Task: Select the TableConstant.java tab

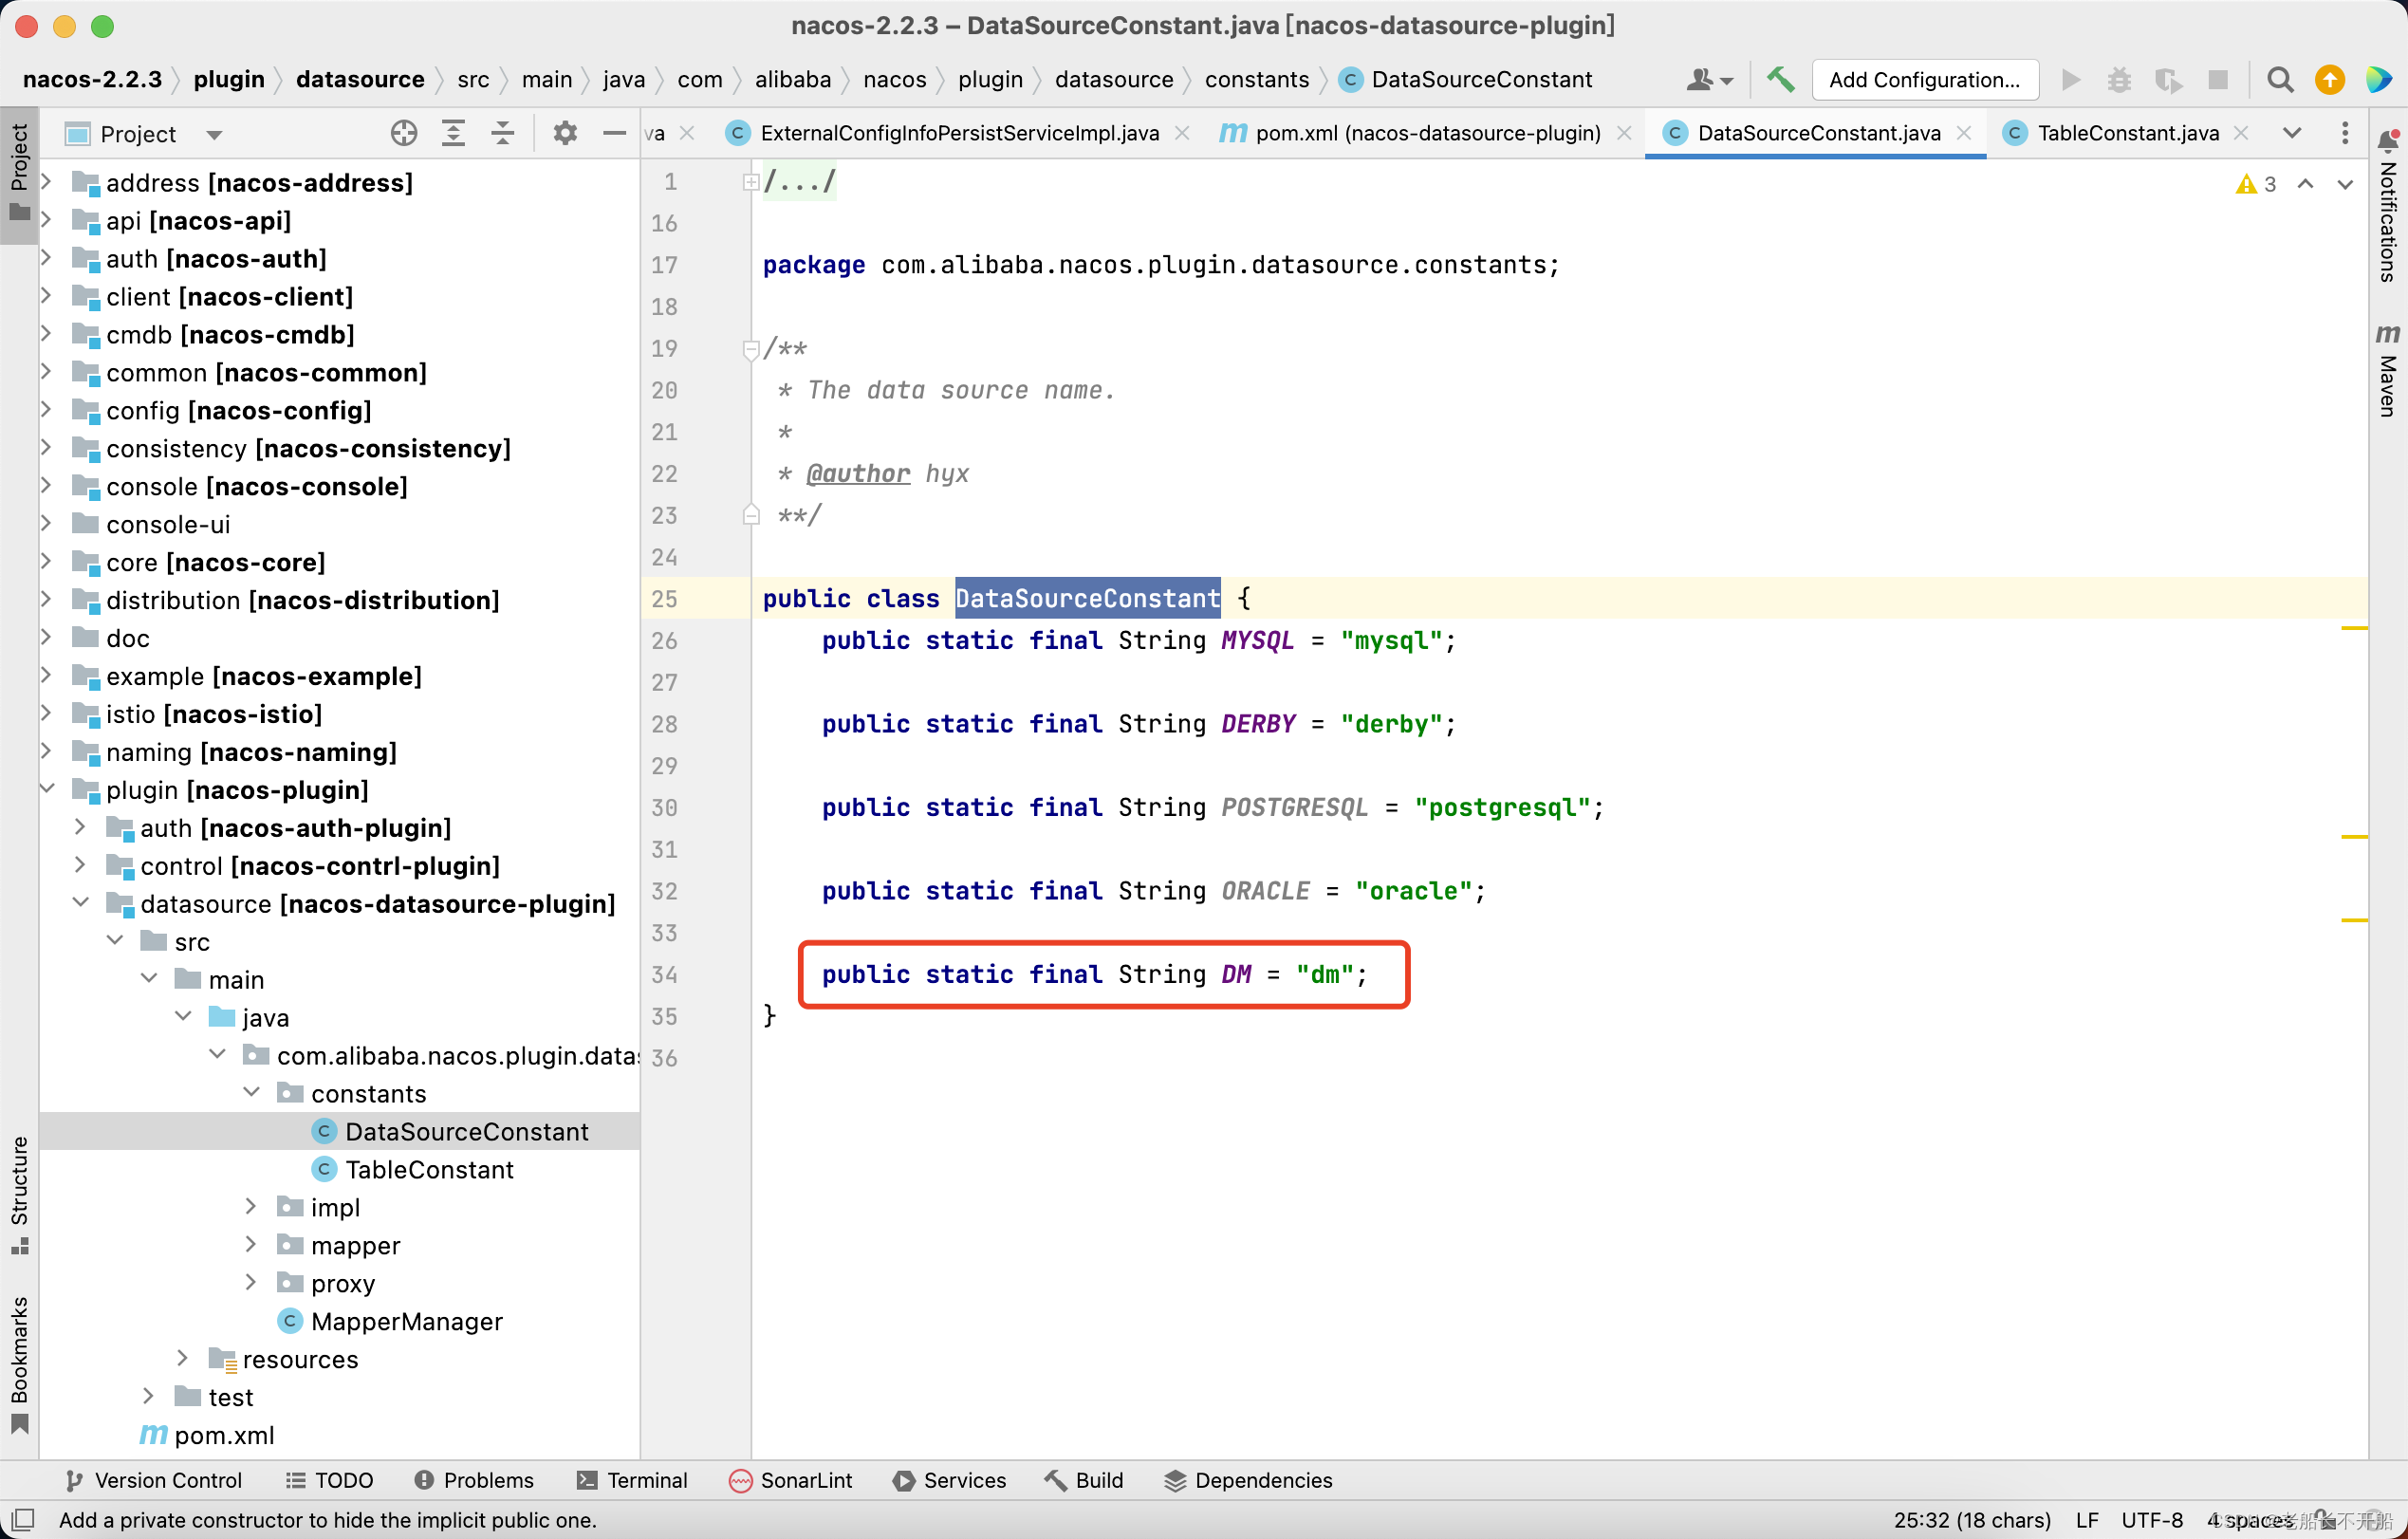Action: 2125,134
